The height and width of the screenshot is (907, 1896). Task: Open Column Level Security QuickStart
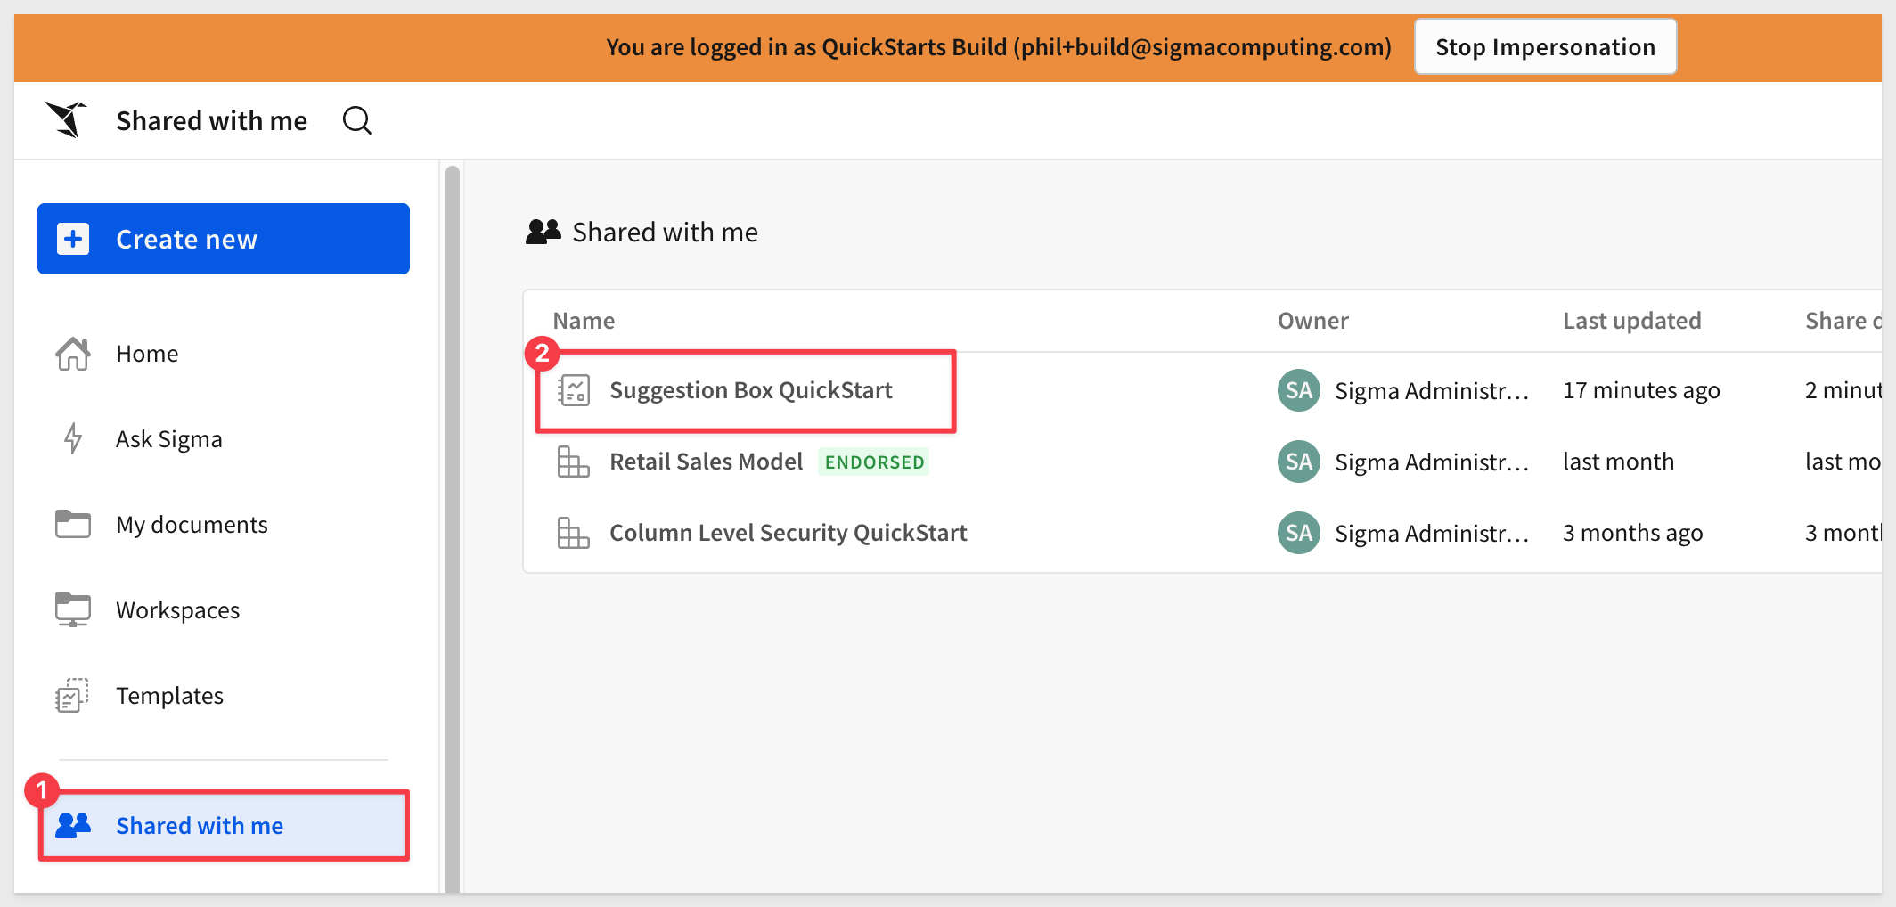point(788,533)
